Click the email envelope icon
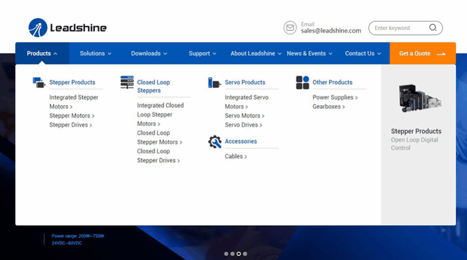 (290, 28)
